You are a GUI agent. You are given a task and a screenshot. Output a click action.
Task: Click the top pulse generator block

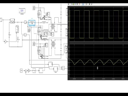(x=34, y=8)
